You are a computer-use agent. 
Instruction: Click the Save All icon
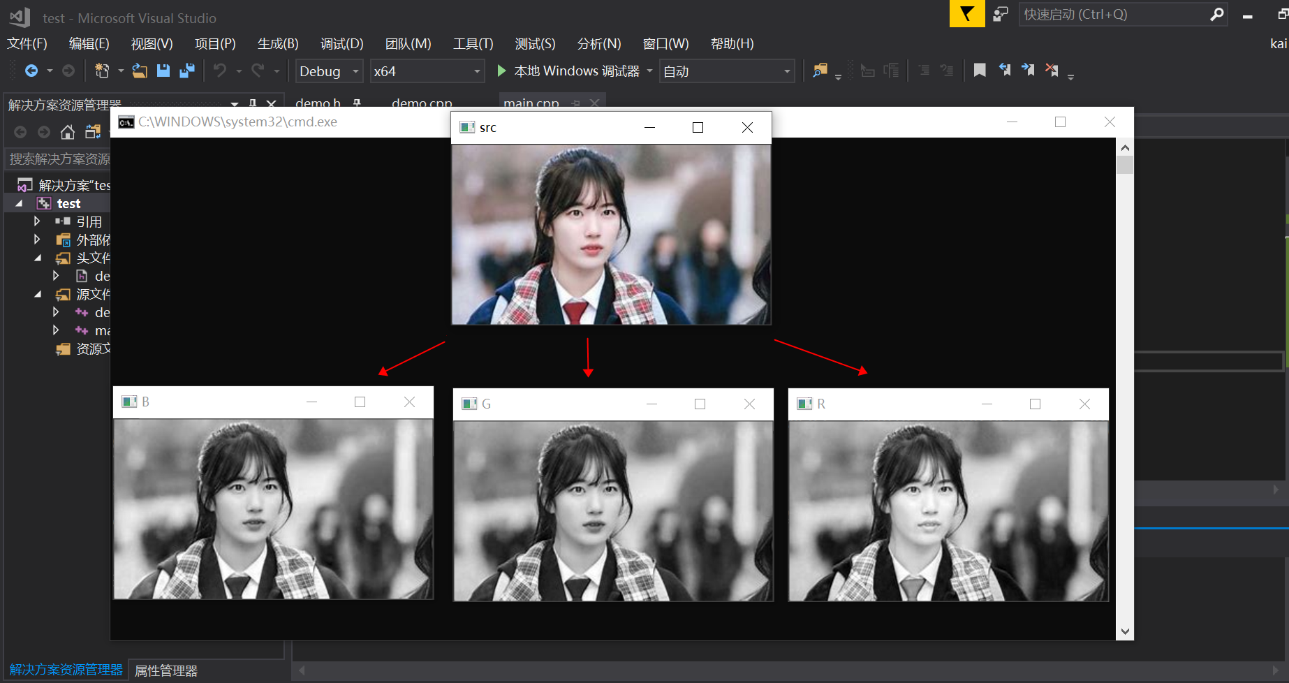click(186, 71)
